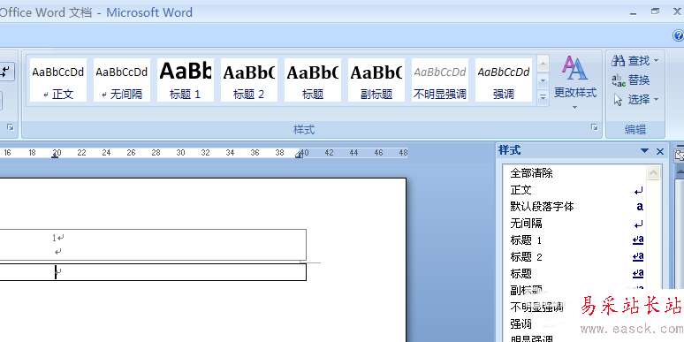This screenshot has height=342, width=684.
Task: Apply the 正文 style from the gallery
Action: click(58, 80)
